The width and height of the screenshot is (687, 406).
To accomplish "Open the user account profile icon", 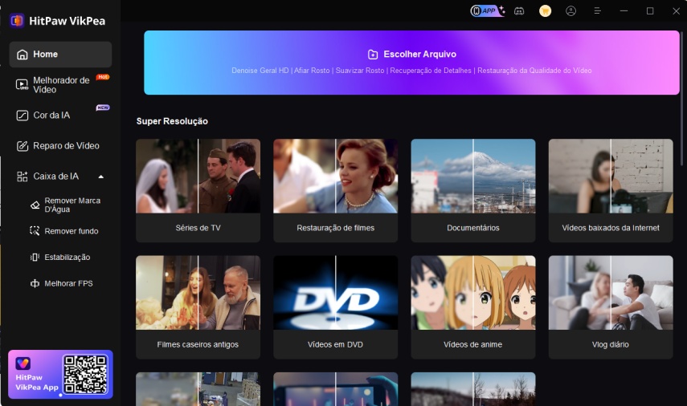I will click(x=571, y=11).
